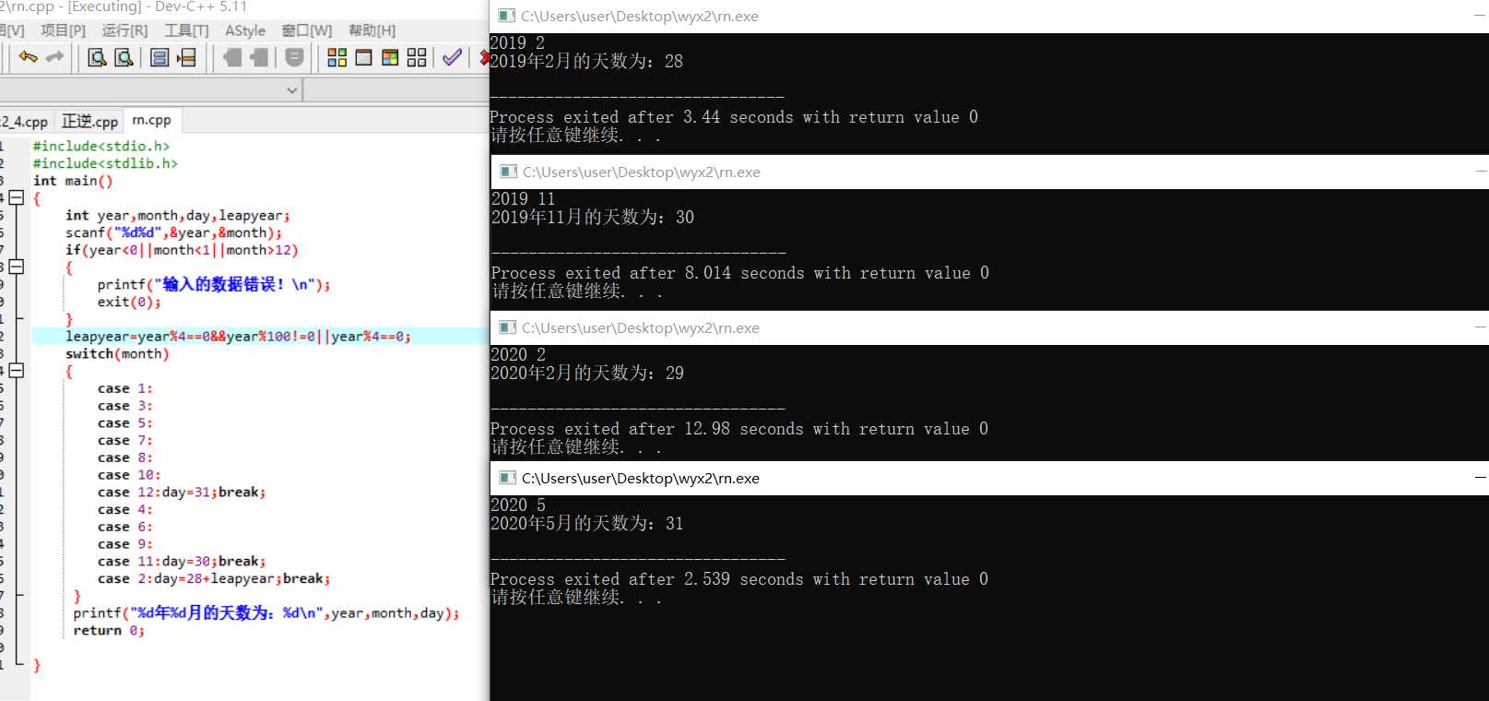Switch to the 2_4.cpp editor tab
The image size is (1489, 701).
(24, 122)
